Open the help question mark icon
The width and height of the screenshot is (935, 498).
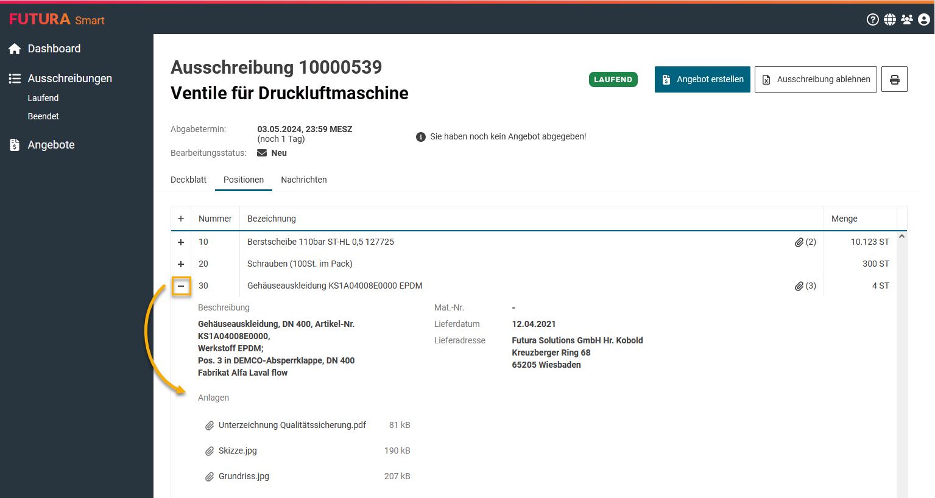872,19
